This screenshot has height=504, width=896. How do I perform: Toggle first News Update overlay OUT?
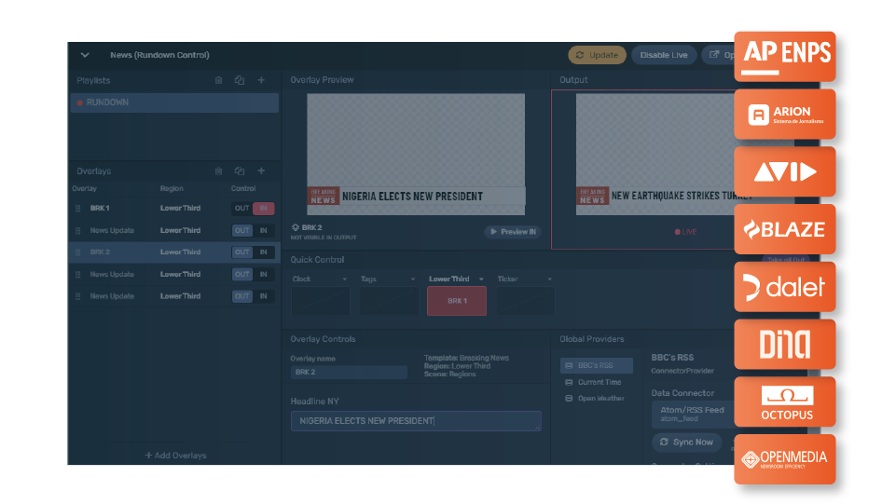click(x=242, y=231)
